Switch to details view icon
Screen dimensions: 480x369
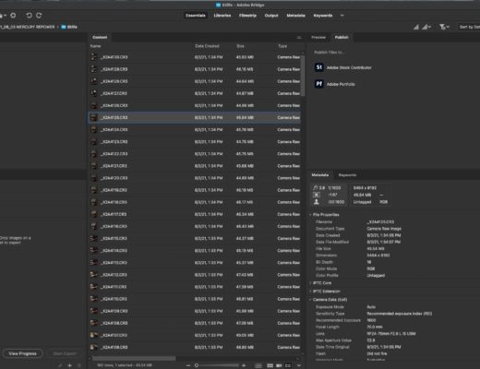click(x=279, y=365)
